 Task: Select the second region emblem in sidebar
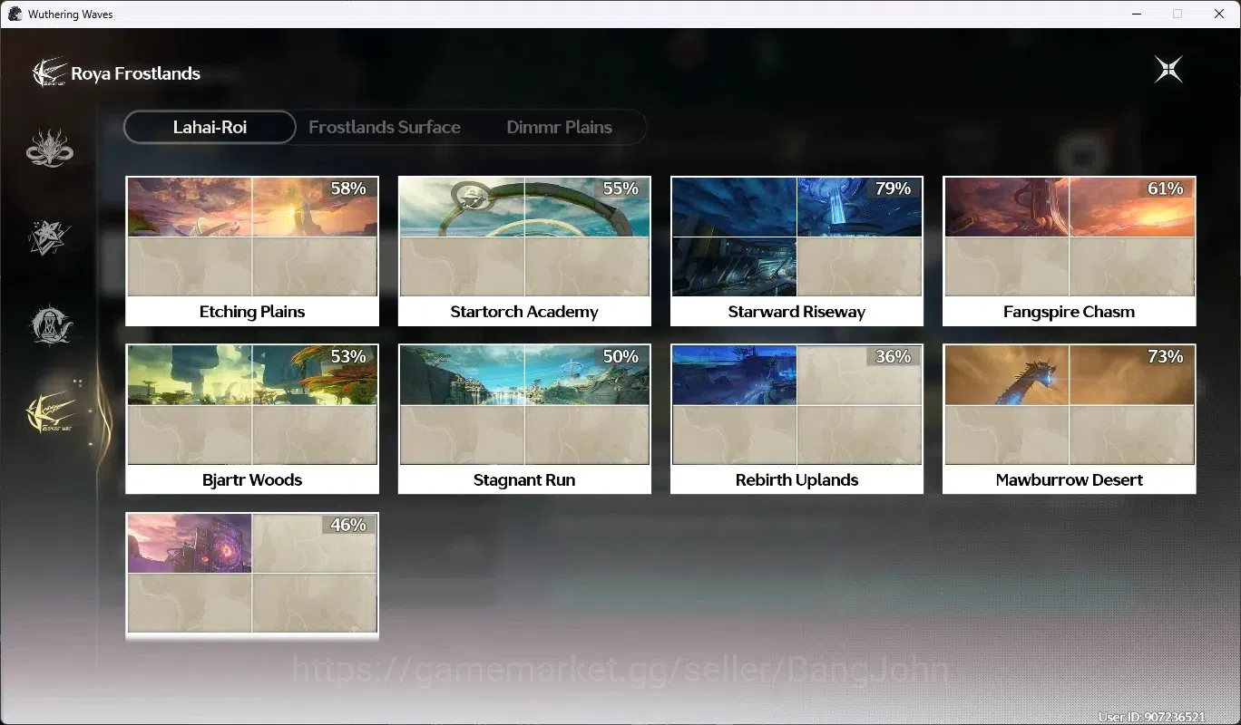pyautogui.click(x=50, y=236)
